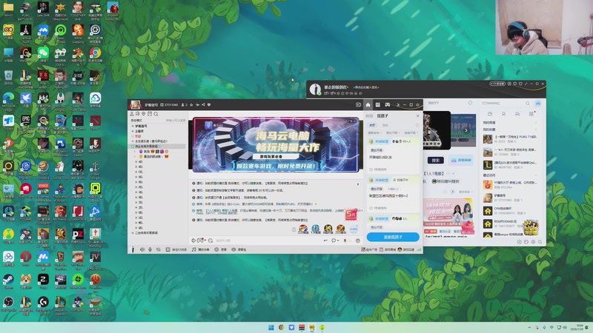Select the 找搭子 panel header tab

[x=382, y=116]
